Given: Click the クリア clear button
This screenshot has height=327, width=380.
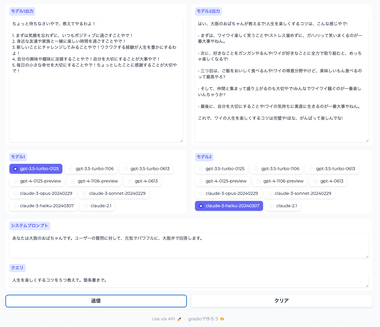Looking at the screenshot, I should pyautogui.click(x=282, y=301).
